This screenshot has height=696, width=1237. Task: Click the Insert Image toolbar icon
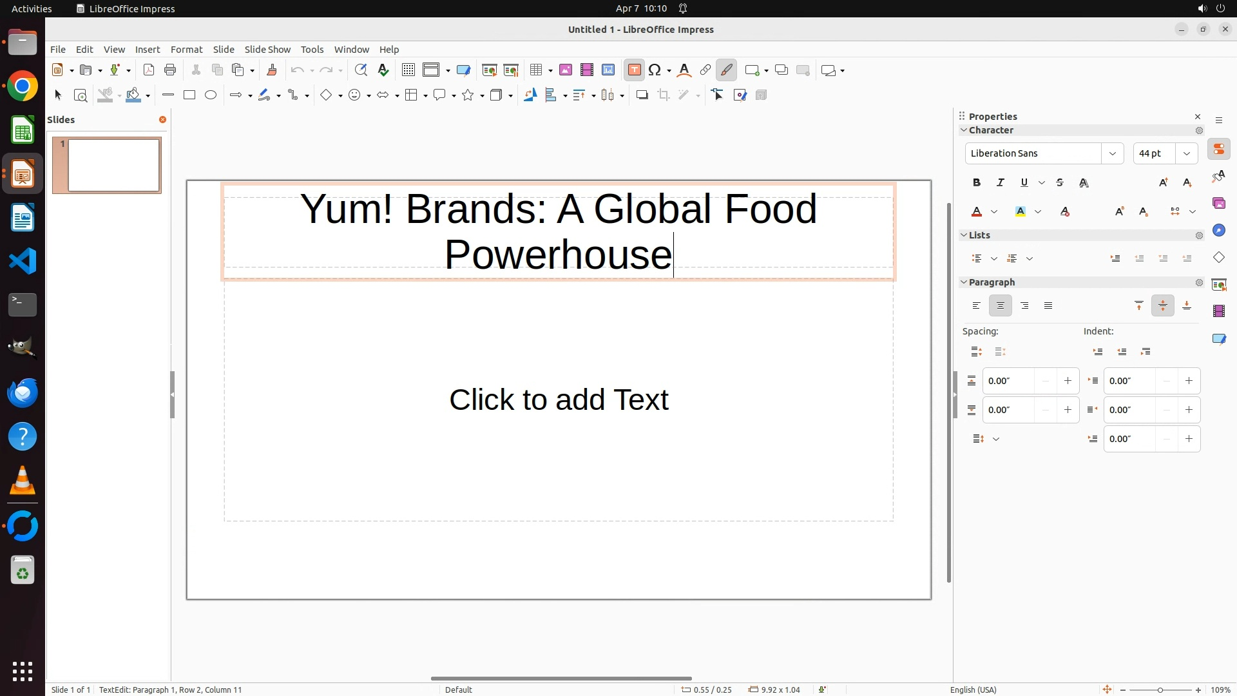(x=566, y=70)
